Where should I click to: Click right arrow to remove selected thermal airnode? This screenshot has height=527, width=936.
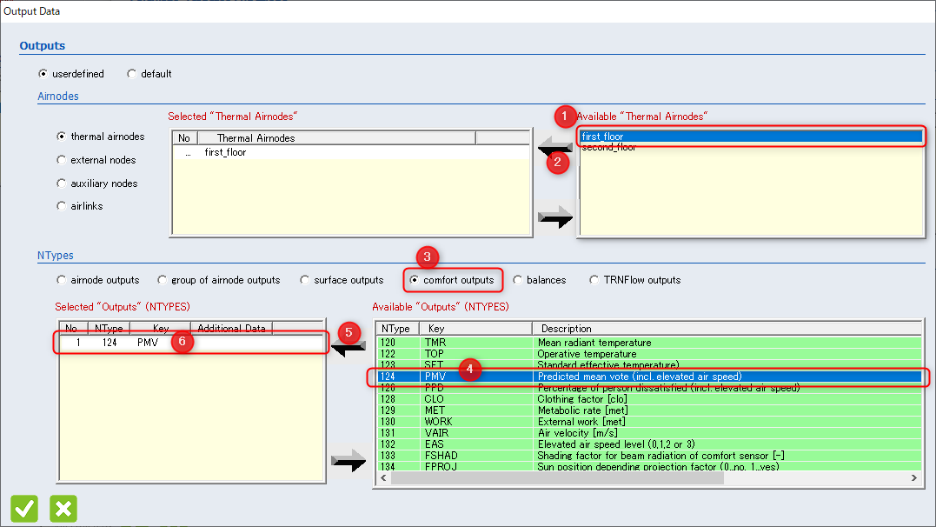[554, 217]
